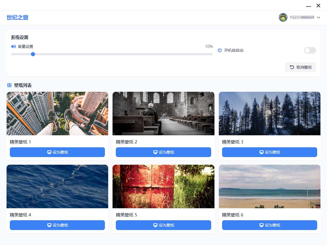Set 精美壁纸 6 as wallpaper

(x=270, y=225)
